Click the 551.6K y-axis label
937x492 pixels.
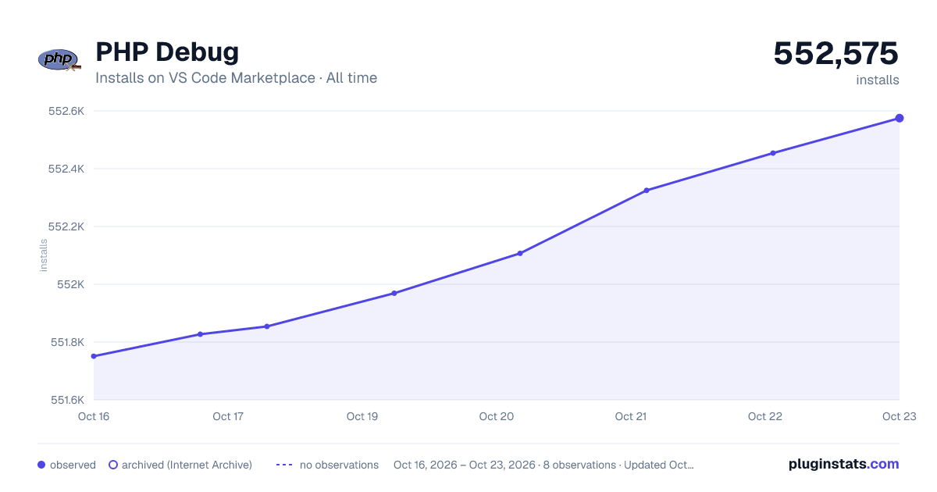pyautogui.click(x=66, y=400)
